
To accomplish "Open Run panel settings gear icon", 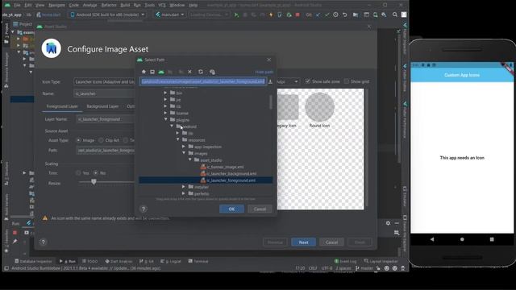I will [388, 223].
